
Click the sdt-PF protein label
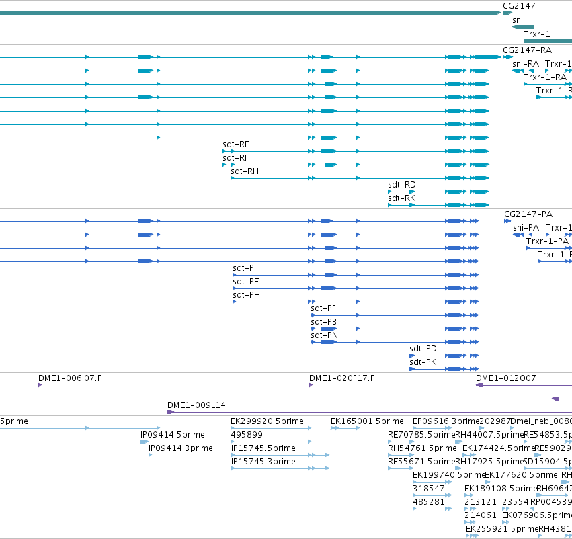pyautogui.click(x=323, y=308)
